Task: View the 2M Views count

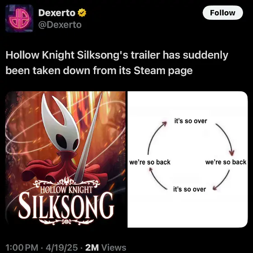Action: pyautogui.click(x=106, y=248)
